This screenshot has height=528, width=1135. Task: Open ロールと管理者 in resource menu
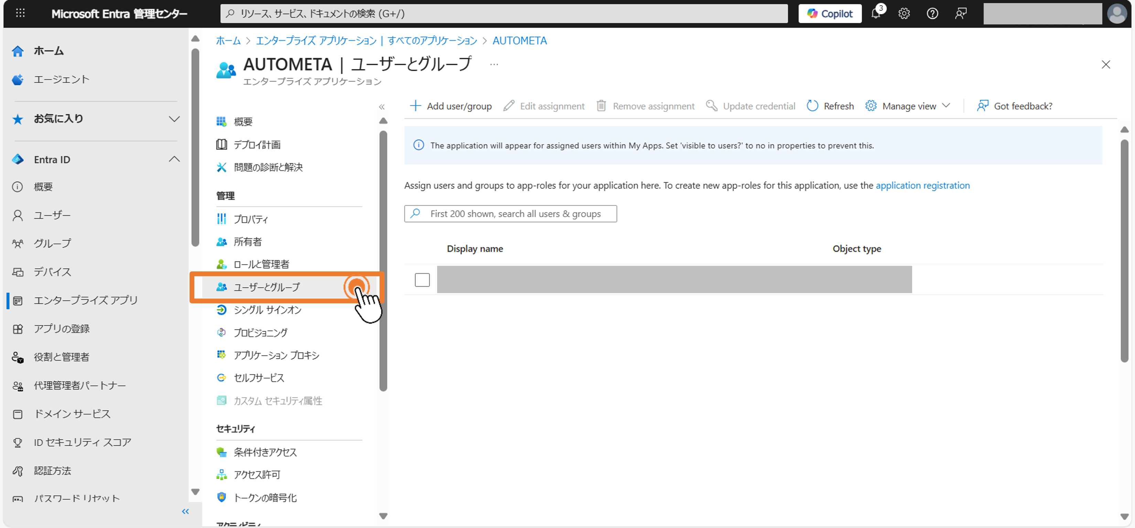click(261, 264)
